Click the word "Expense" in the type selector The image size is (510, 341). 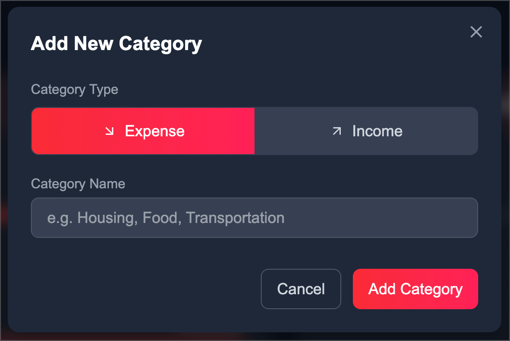[x=155, y=131]
